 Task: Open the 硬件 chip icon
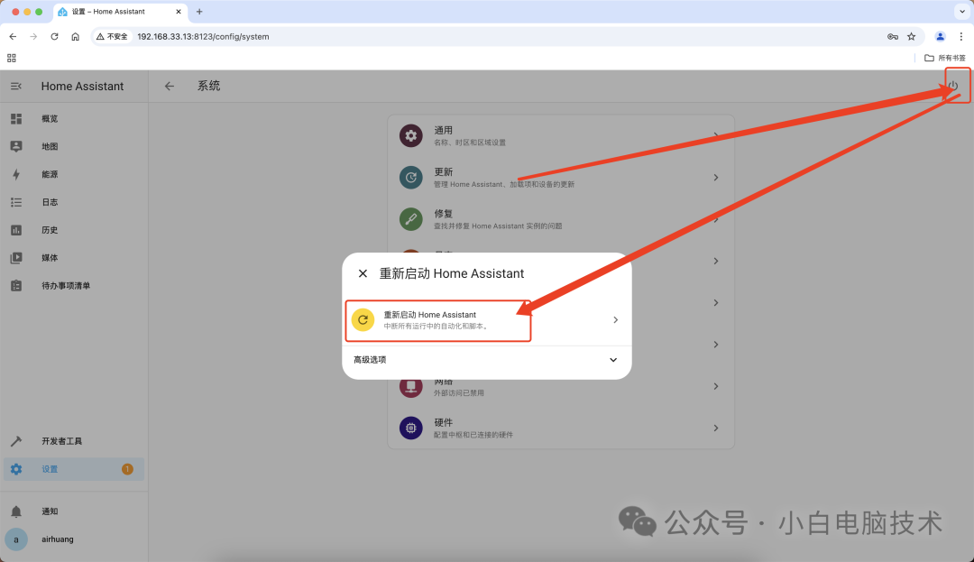tap(410, 428)
